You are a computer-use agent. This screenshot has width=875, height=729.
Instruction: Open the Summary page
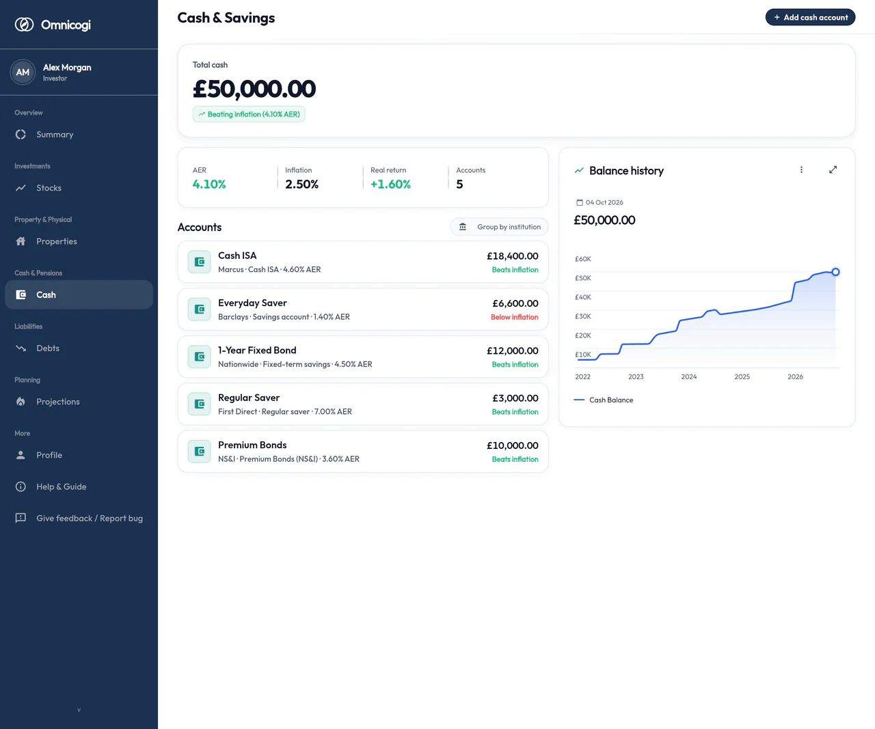pos(79,135)
